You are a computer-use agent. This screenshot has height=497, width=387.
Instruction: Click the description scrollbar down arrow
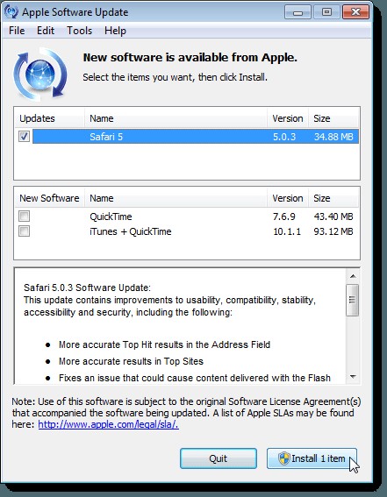353,377
